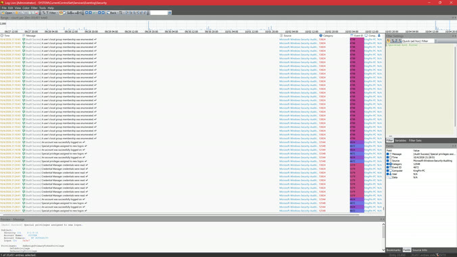Click first filter icon in Filter Settings toolbar
This screenshot has height=257, width=457.
[389, 41]
